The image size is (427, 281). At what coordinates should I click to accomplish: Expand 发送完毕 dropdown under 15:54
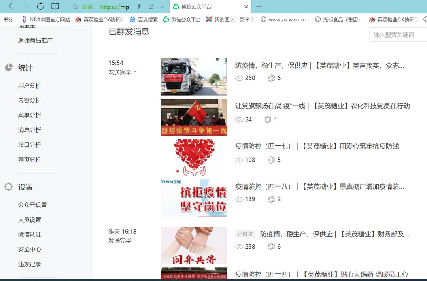[x=135, y=72]
